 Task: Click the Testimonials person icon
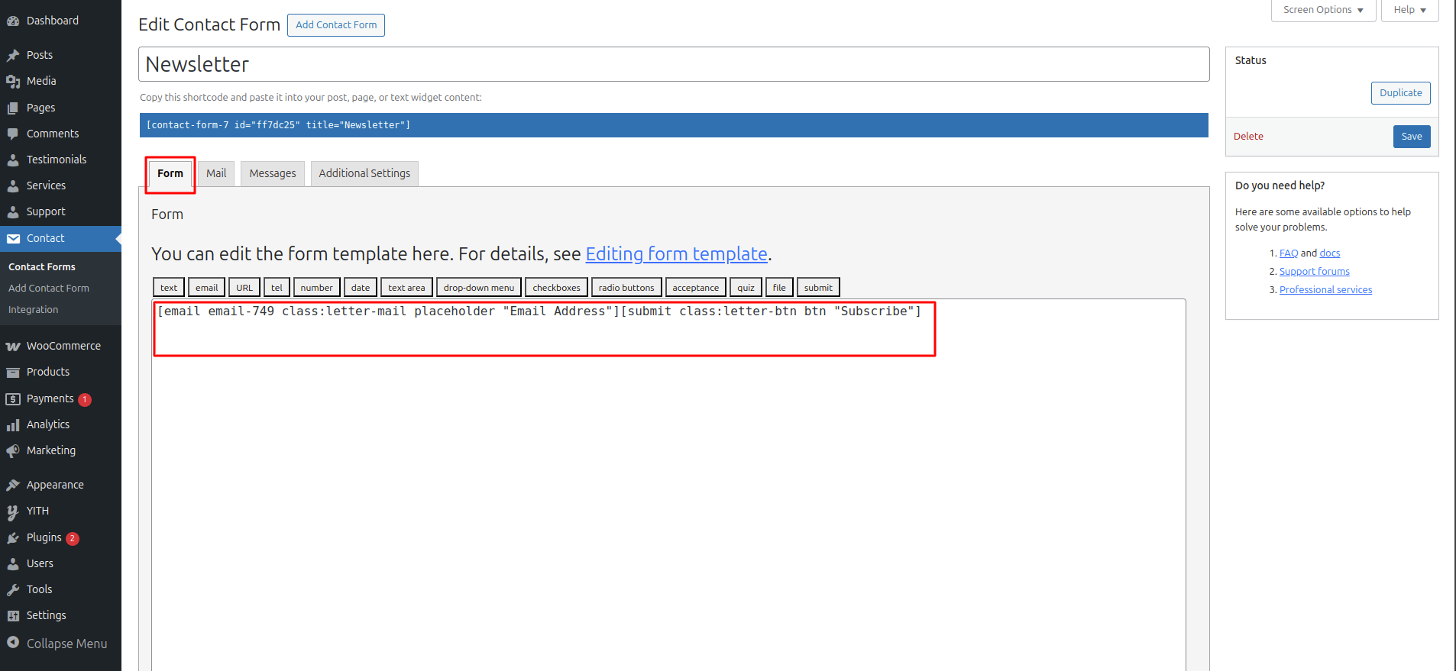tap(13, 160)
